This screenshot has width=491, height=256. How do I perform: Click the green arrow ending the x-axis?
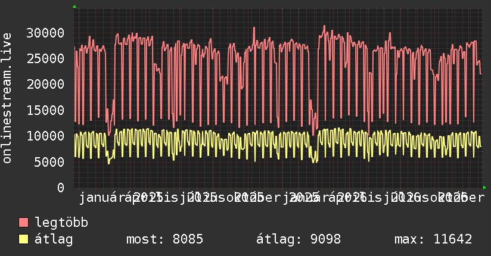(x=484, y=188)
